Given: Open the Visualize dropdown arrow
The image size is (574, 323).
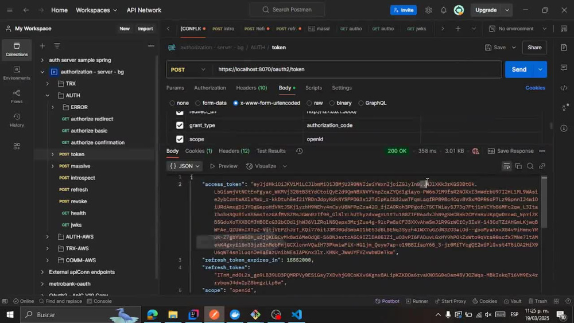Looking at the screenshot, I should (x=285, y=166).
